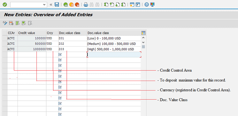Save entries with the floppy disk icon
Image resolution: width=238 pixels, height=116 pixels.
[57, 5]
